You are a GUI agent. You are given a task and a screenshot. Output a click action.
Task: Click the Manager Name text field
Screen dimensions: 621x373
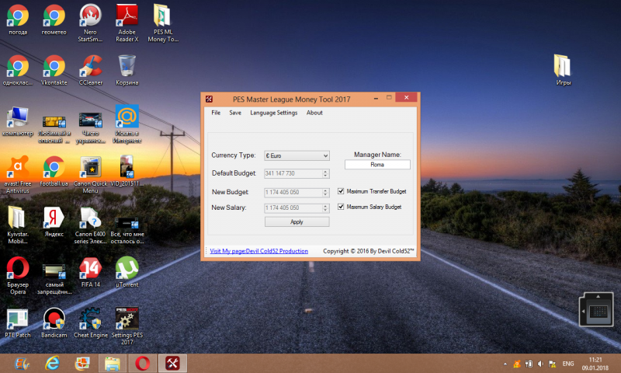[377, 165]
